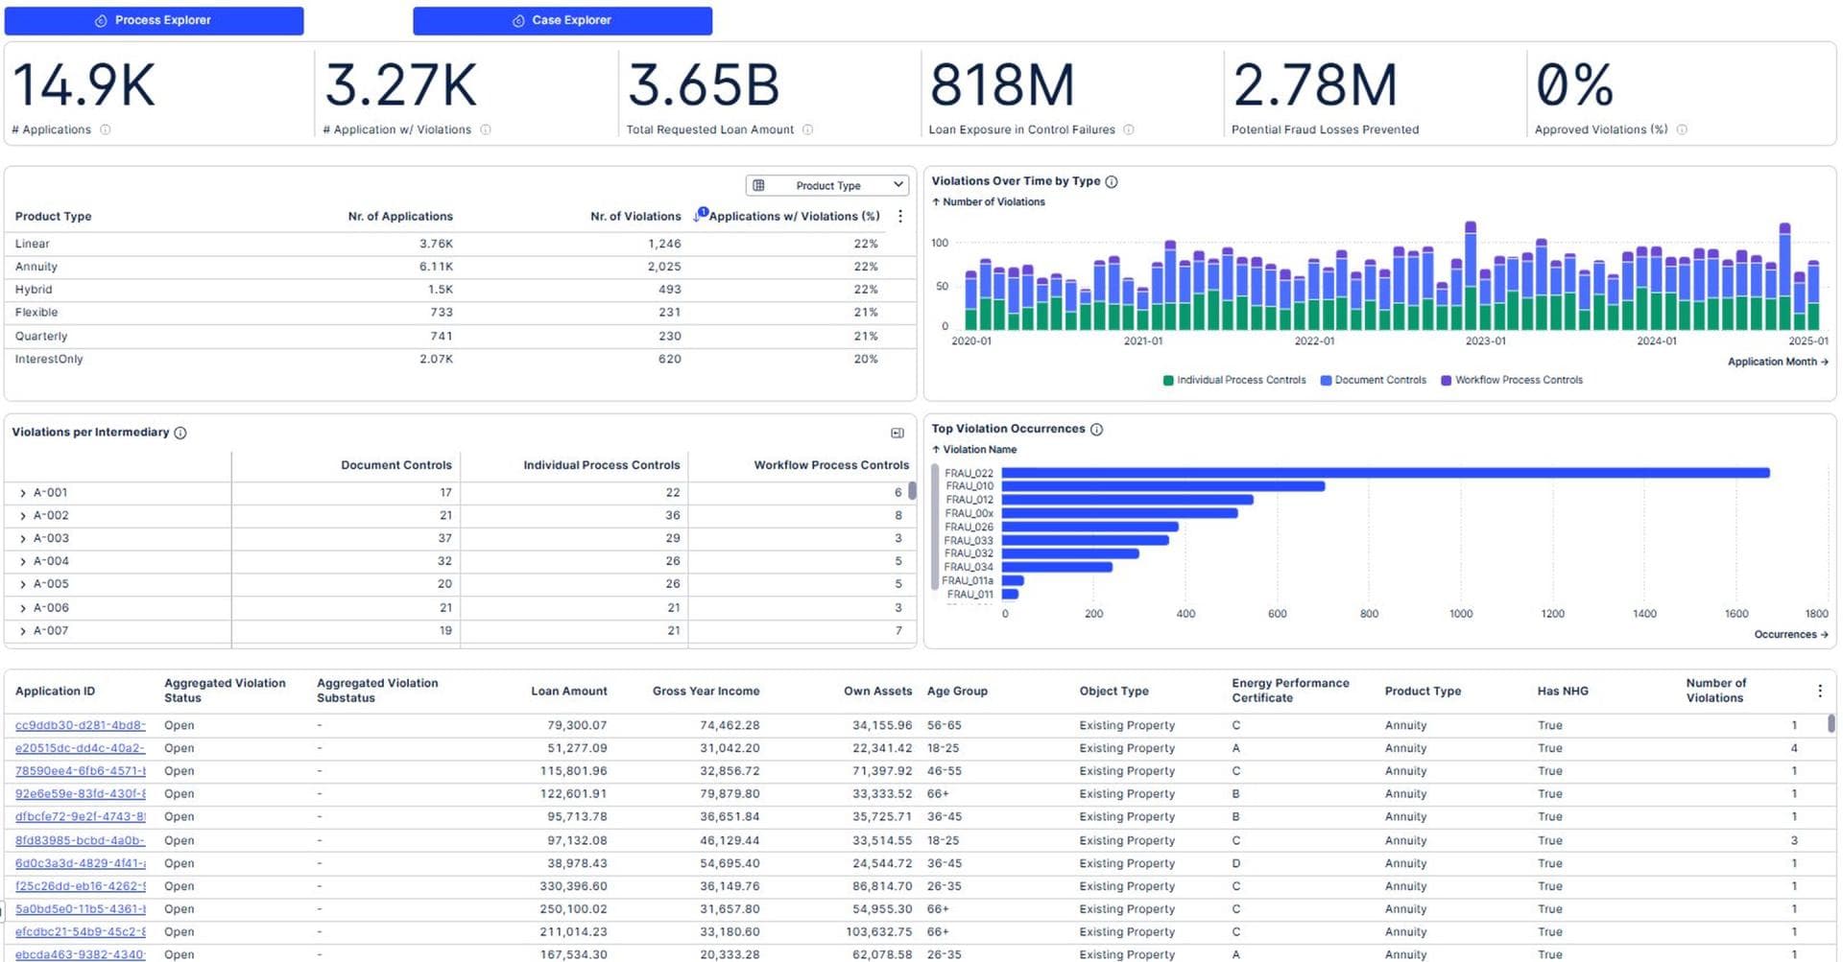Viewport: 1843px width, 962px height.
Task: Open application link f25c26dd-eb16-4262
Action: 81,886
